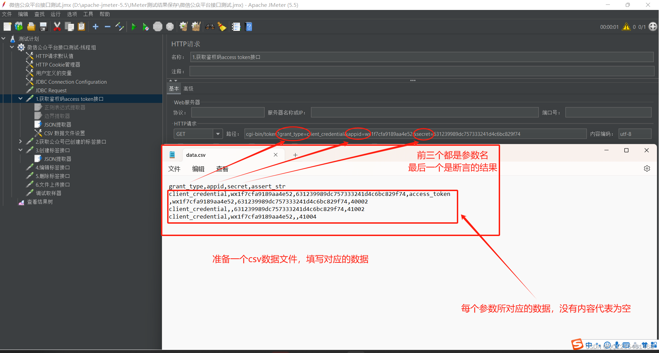Click the Paste clipboard icon

(81, 27)
